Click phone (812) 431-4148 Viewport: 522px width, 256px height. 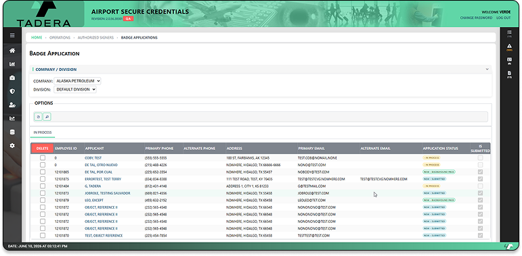[x=156, y=186]
